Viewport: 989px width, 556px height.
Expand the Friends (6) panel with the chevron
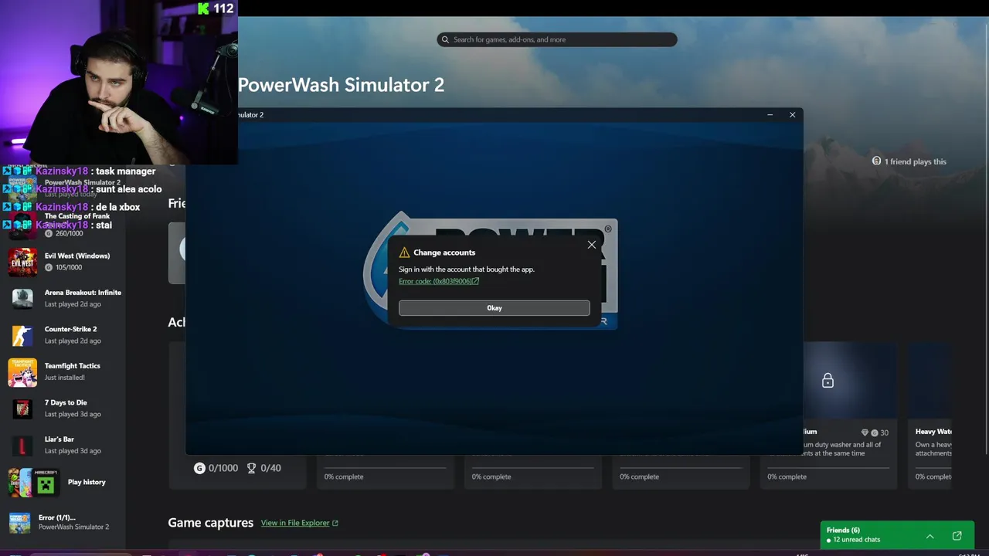(930, 536)
